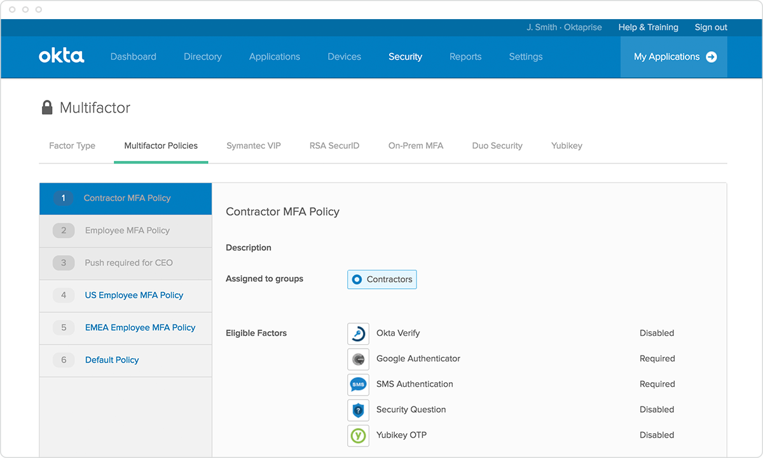Image resolution: width=763 pixels, height=458 pixels.
Task: Open the Help & Training link
Action: point(648,27)
